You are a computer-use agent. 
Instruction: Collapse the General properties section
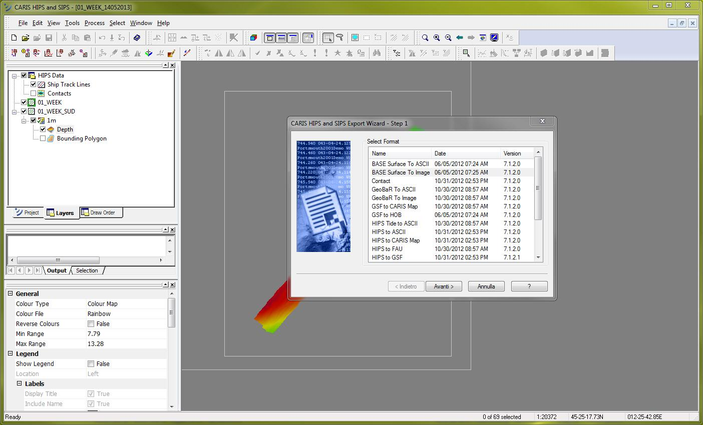click(x=10, y=294)
